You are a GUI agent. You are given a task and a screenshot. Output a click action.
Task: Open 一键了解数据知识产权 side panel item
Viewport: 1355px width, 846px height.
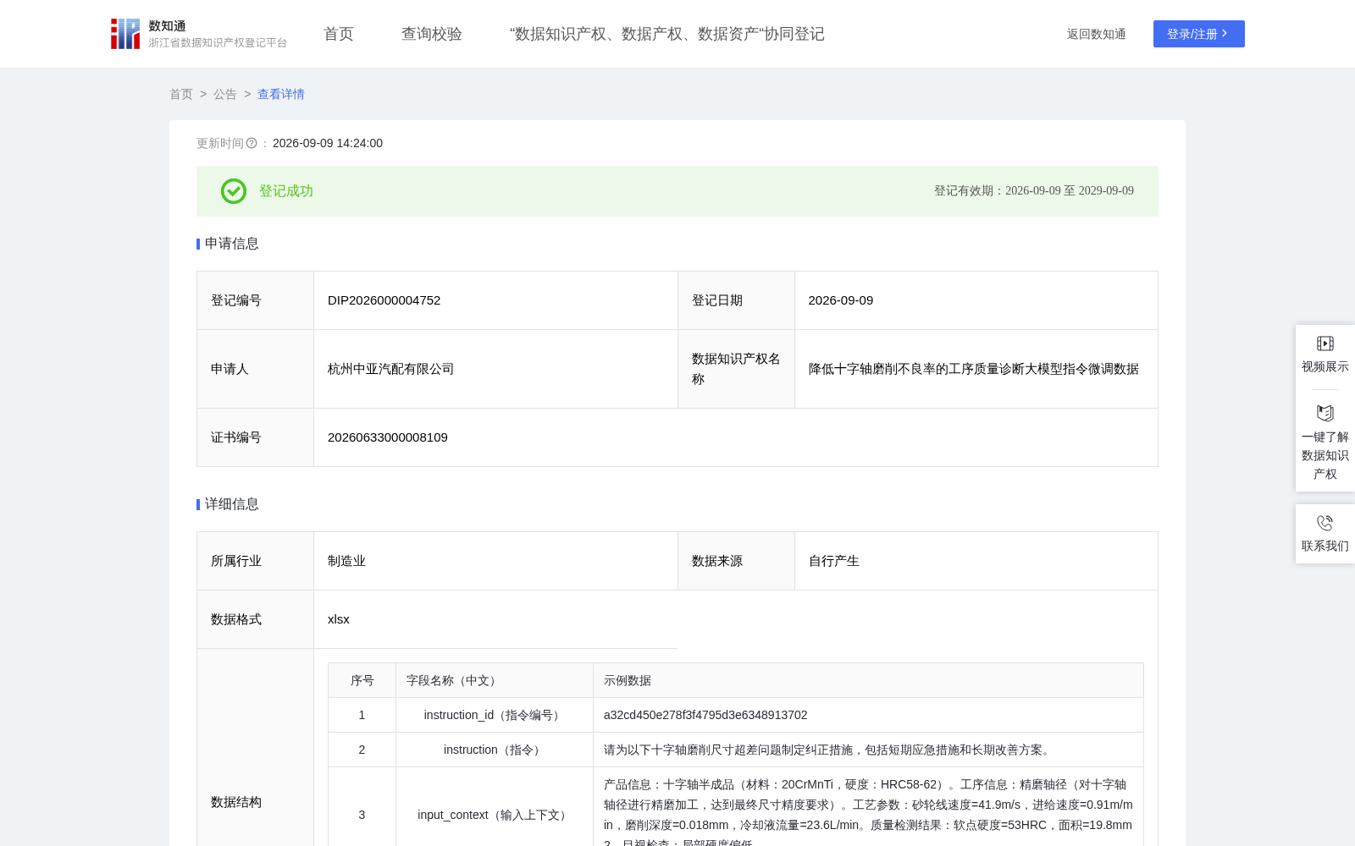pos(1325,442)
